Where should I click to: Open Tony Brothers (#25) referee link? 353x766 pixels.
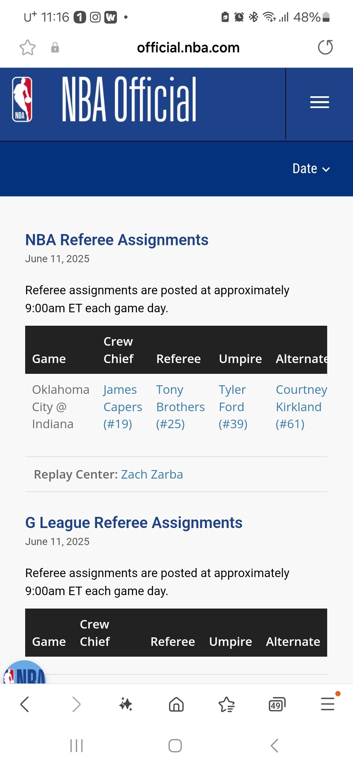click(180, 407)
